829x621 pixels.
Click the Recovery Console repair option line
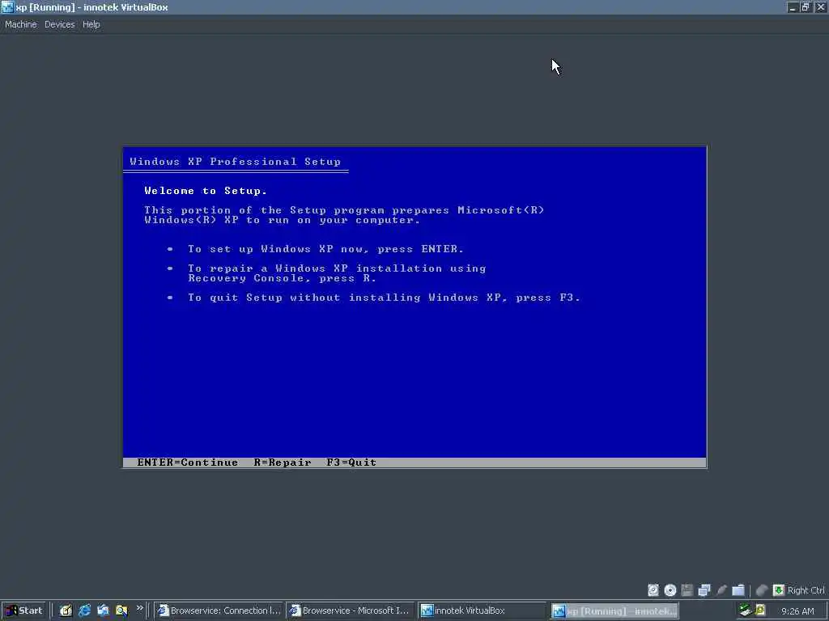pyautogui.click(x=337, y=273)
